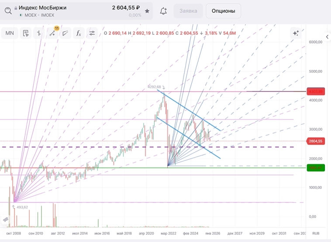331x242 pixels.
Task: Click the окт 2008 date axis label
Action: [14, 233]
